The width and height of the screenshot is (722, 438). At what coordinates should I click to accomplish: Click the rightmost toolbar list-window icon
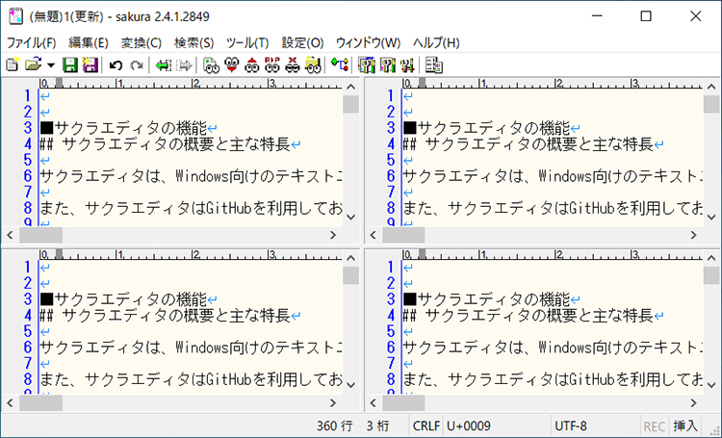(434, 64)
